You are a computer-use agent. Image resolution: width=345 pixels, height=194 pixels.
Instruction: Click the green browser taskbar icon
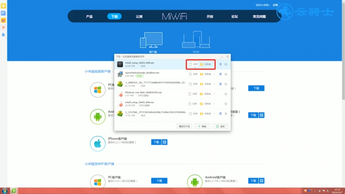coord(14,191)
